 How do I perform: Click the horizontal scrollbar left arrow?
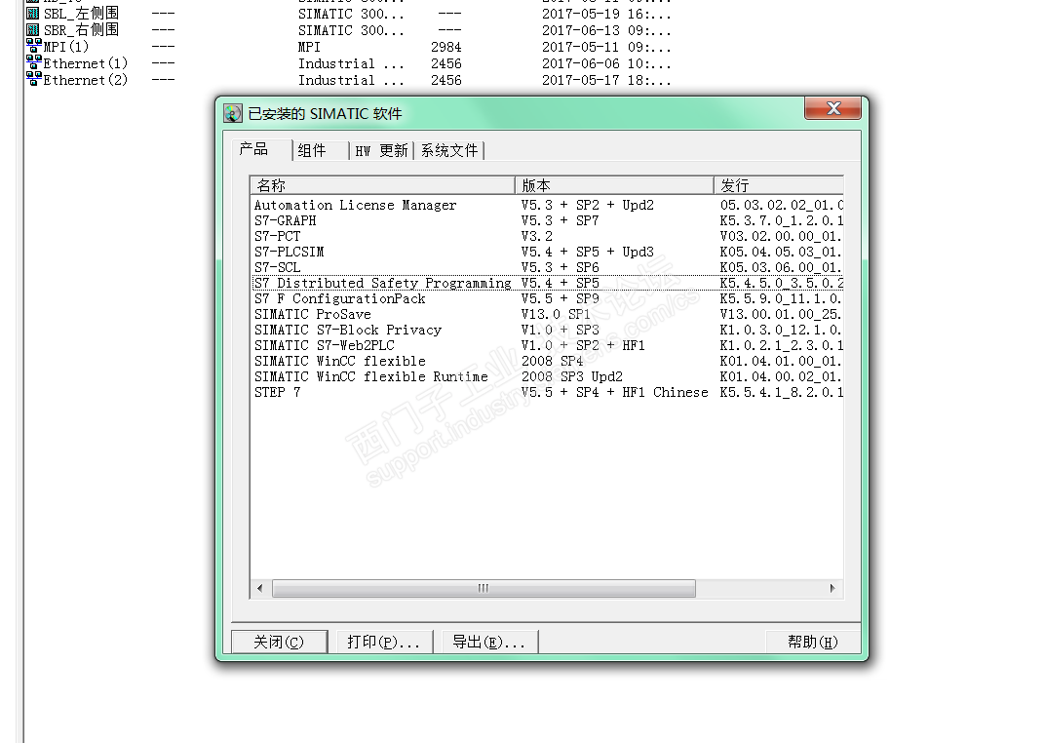click(x=260, y=588)
